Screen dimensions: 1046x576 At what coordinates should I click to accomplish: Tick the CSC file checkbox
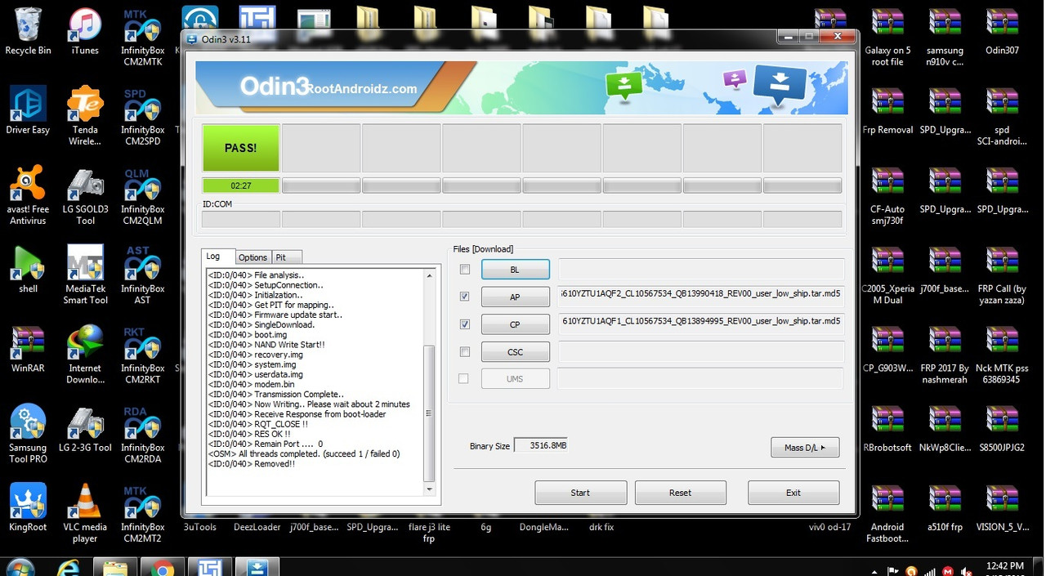pyautogui.click(x=465, y=352)
